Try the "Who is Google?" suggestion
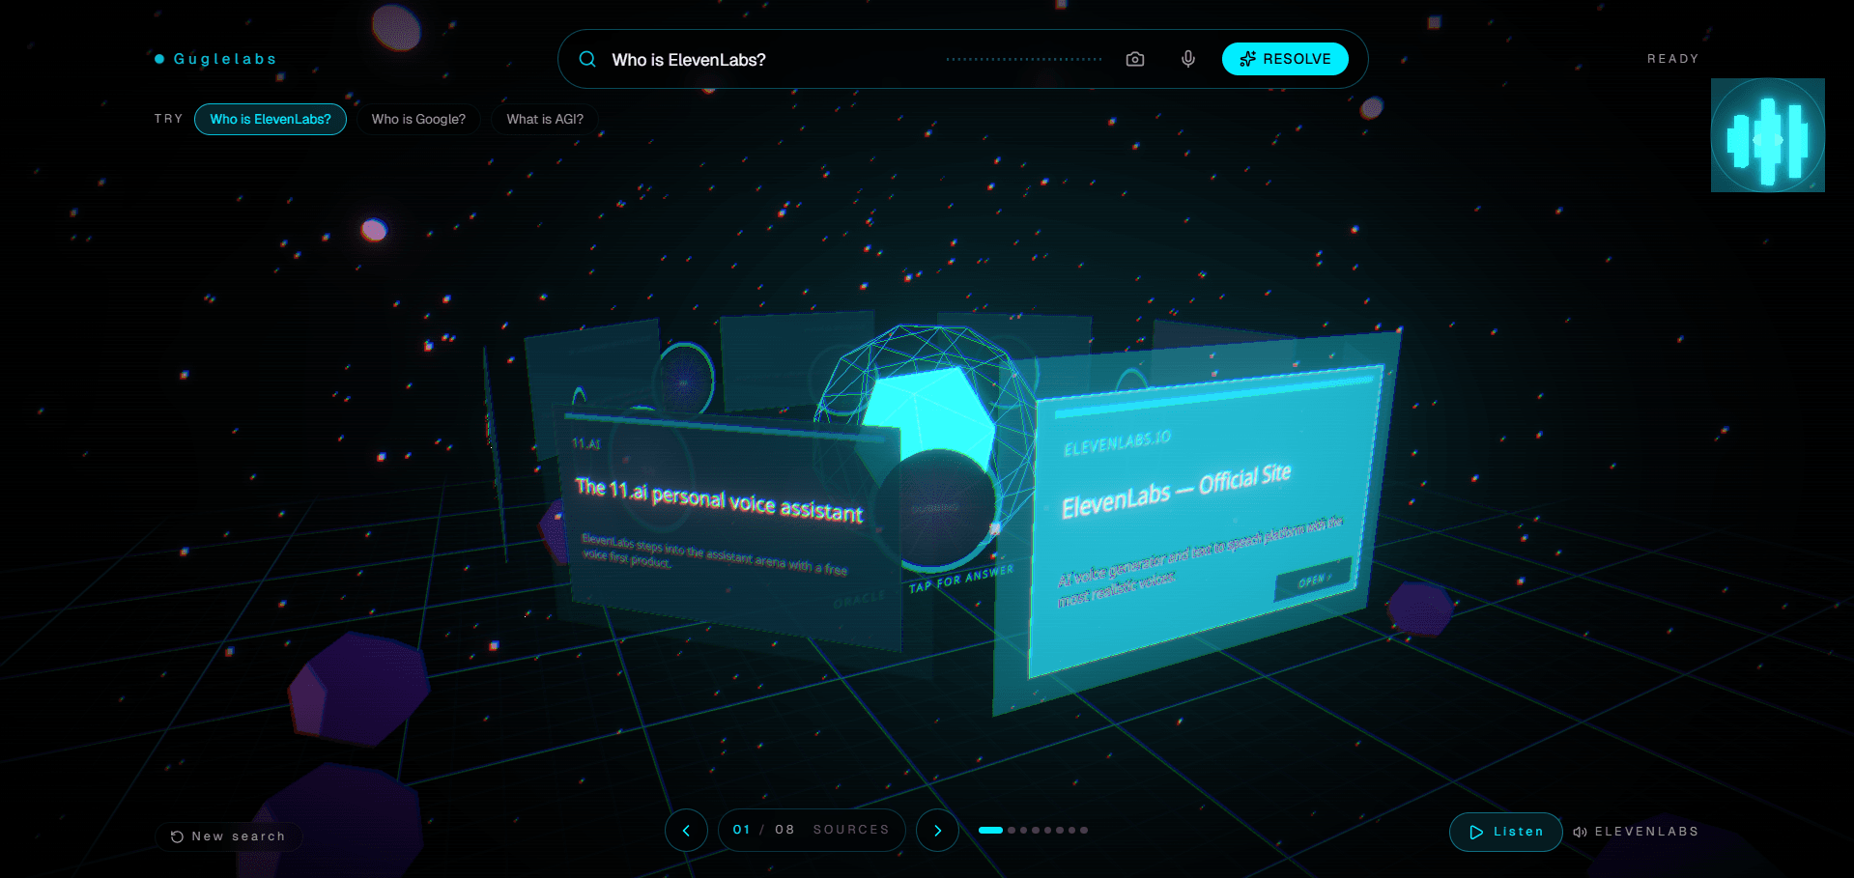The width and height of the screenshot is (1854, 878). point(418,119)
